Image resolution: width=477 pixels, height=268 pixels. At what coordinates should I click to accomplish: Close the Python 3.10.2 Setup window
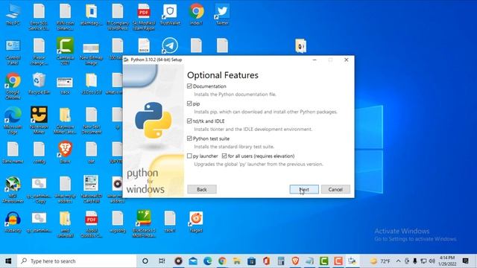[x=346, y=60]
